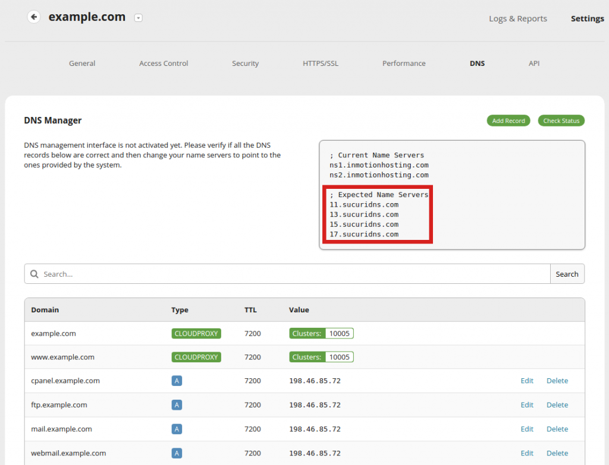Open the HTTPS/SSL settings tab
This screenshot has height=465, width=609.
tap(321, 63)
